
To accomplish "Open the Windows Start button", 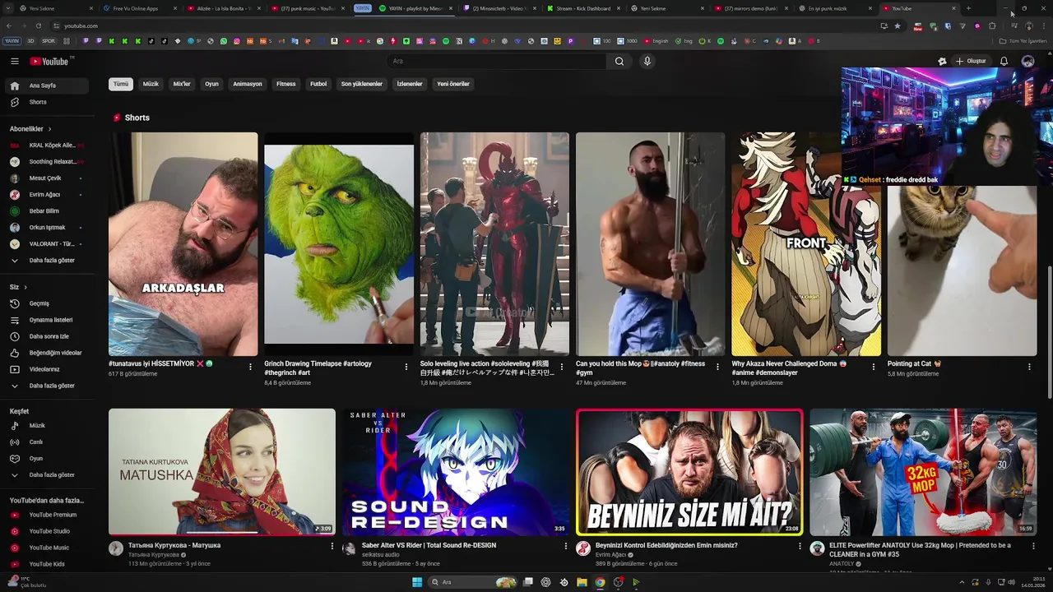I will [x=417, y=582].
